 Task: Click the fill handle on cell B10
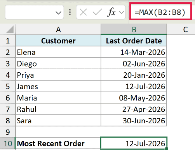click(167, 149)
